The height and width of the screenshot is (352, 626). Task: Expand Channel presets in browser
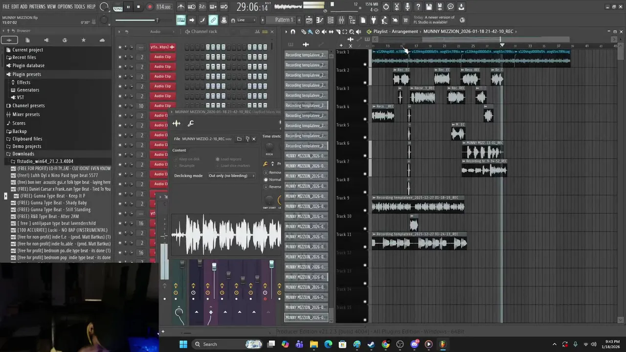[x=28, y=106]
